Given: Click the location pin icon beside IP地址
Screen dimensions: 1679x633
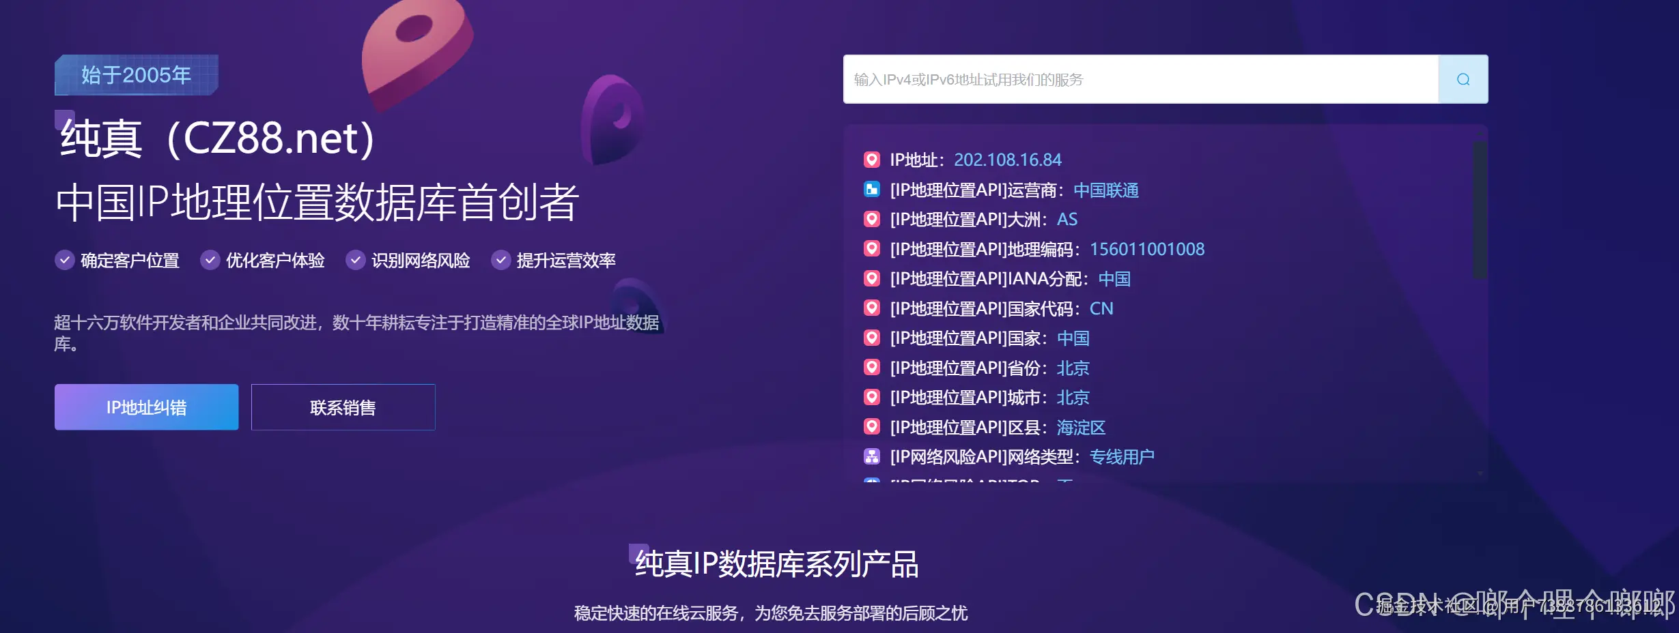Looking at the screenshot, I should coord(872,160).
